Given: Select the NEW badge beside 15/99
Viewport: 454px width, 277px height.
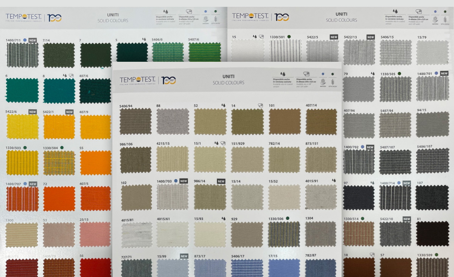Looking at the screenshot, I should (184, 256).
